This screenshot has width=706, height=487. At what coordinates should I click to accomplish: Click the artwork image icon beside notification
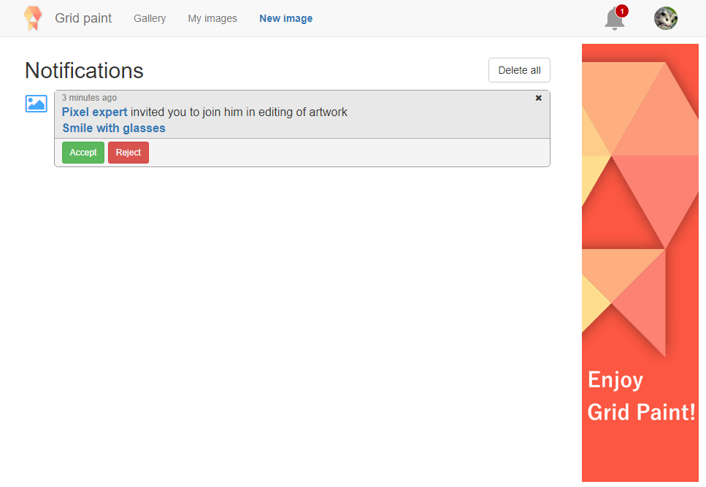[x=36, y=104]
